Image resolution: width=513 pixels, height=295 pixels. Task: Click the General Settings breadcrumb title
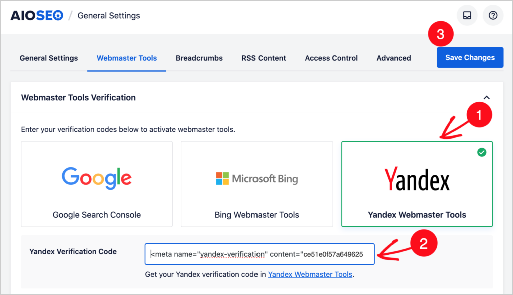click(109, 16)
